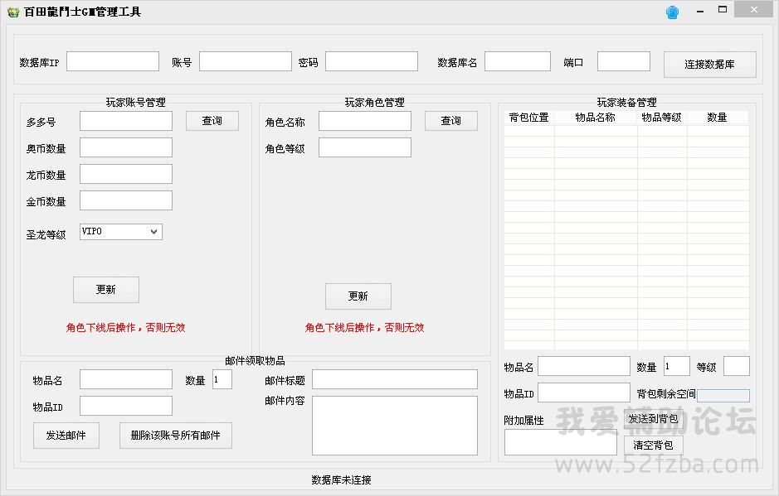The width and height of the screenshot is (779, 496).
Task: Click the 发送邮件 button
Action: point(66,436)
